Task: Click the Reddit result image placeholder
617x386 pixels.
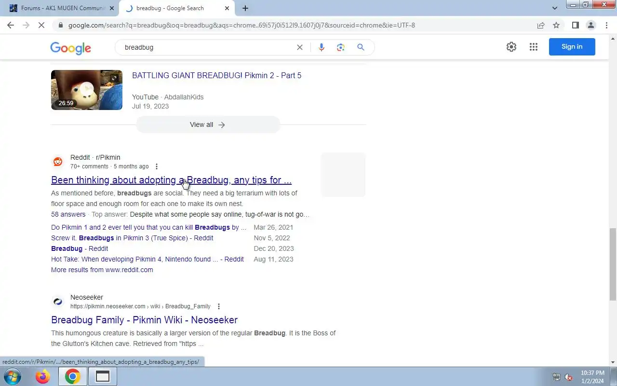Action: [x=343, y=175]
